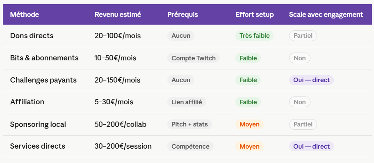Image resolution: width=374 pixels, height=163 pixels.
Task: Click Partiel badge in Dons directs row
Action: pyautogui.click(x=303, y=36)
